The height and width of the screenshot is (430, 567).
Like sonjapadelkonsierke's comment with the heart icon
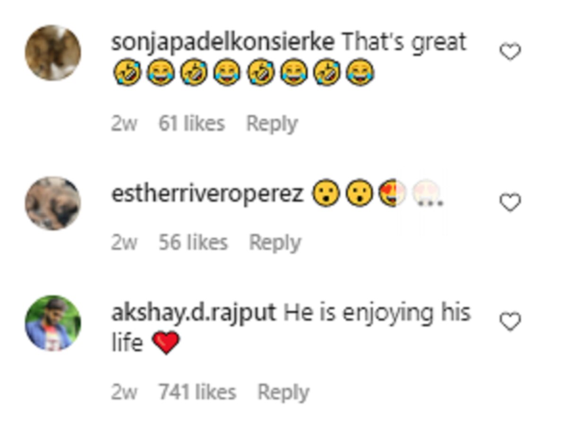510,51
